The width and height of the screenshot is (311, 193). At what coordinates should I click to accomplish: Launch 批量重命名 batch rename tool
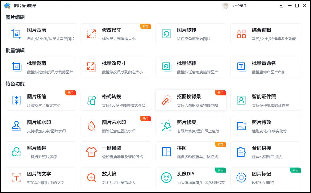[x=266, y=67]
